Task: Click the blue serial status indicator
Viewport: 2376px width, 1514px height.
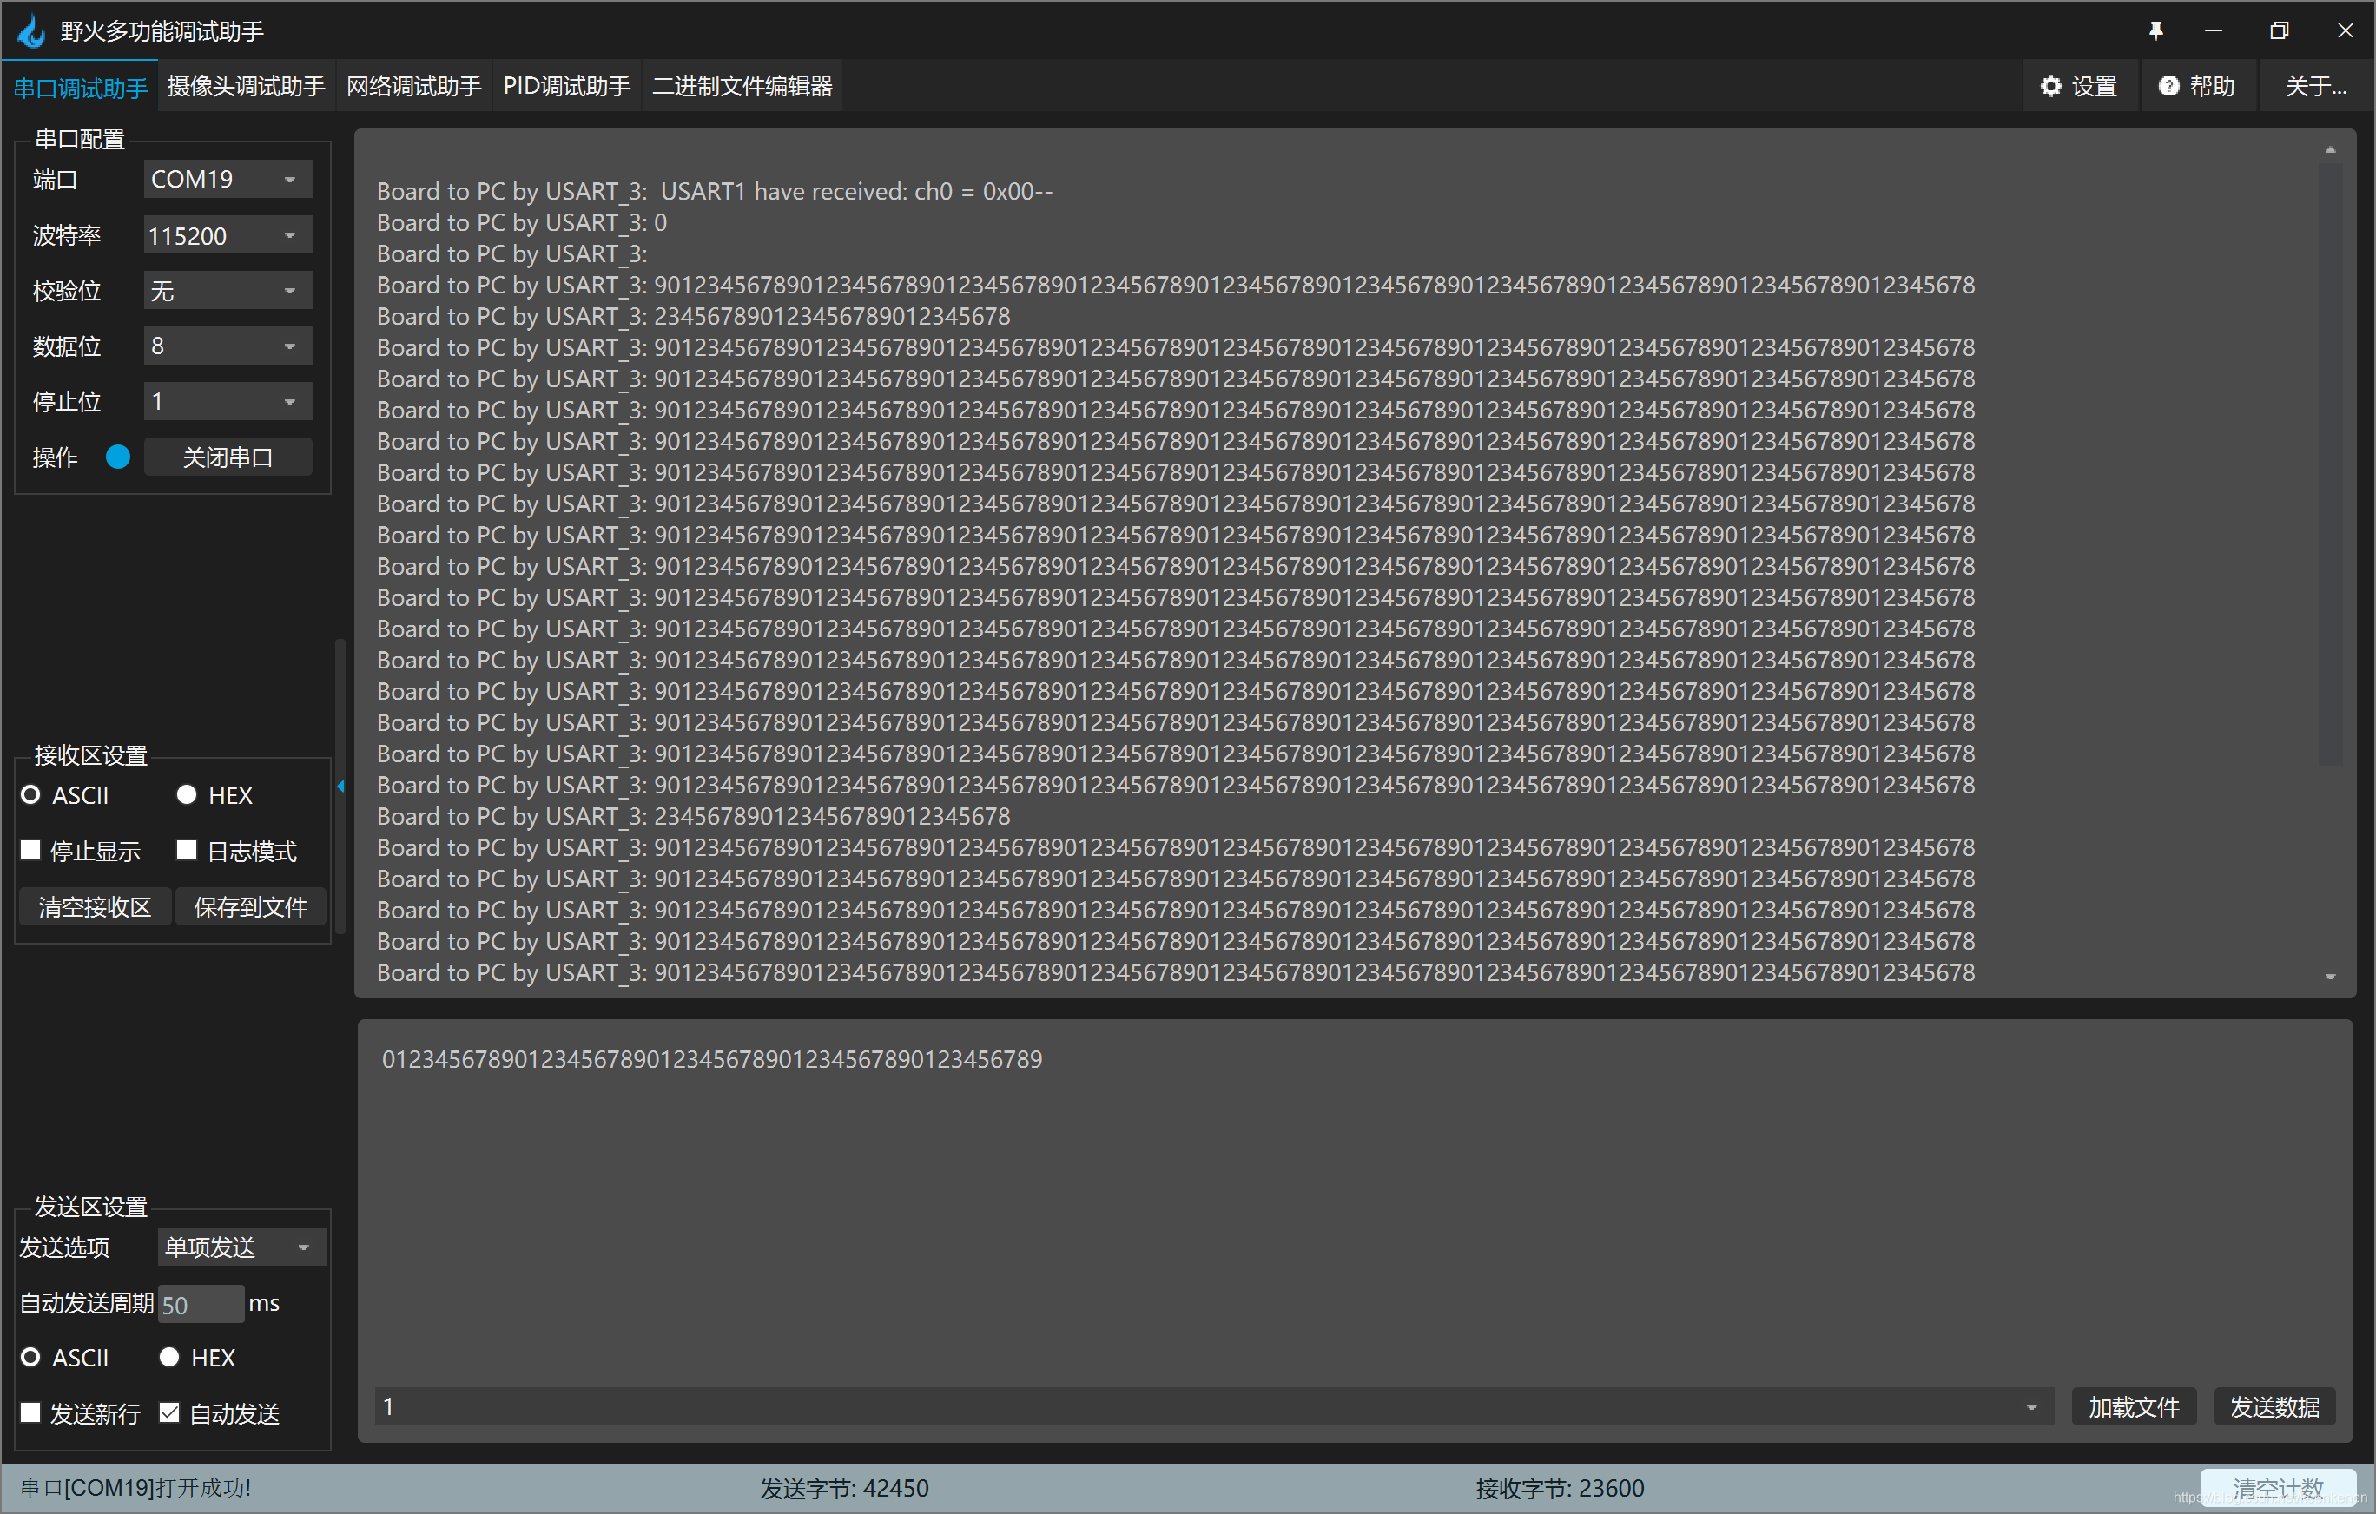Action: (117, 457)
